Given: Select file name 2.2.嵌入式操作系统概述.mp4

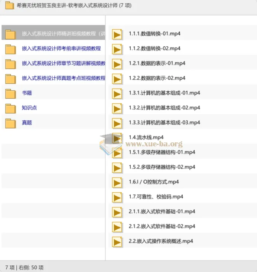Looking at the screenshot, I should 161,241.
